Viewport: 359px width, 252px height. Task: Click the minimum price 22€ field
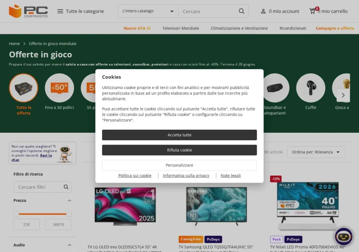point(27,224)
